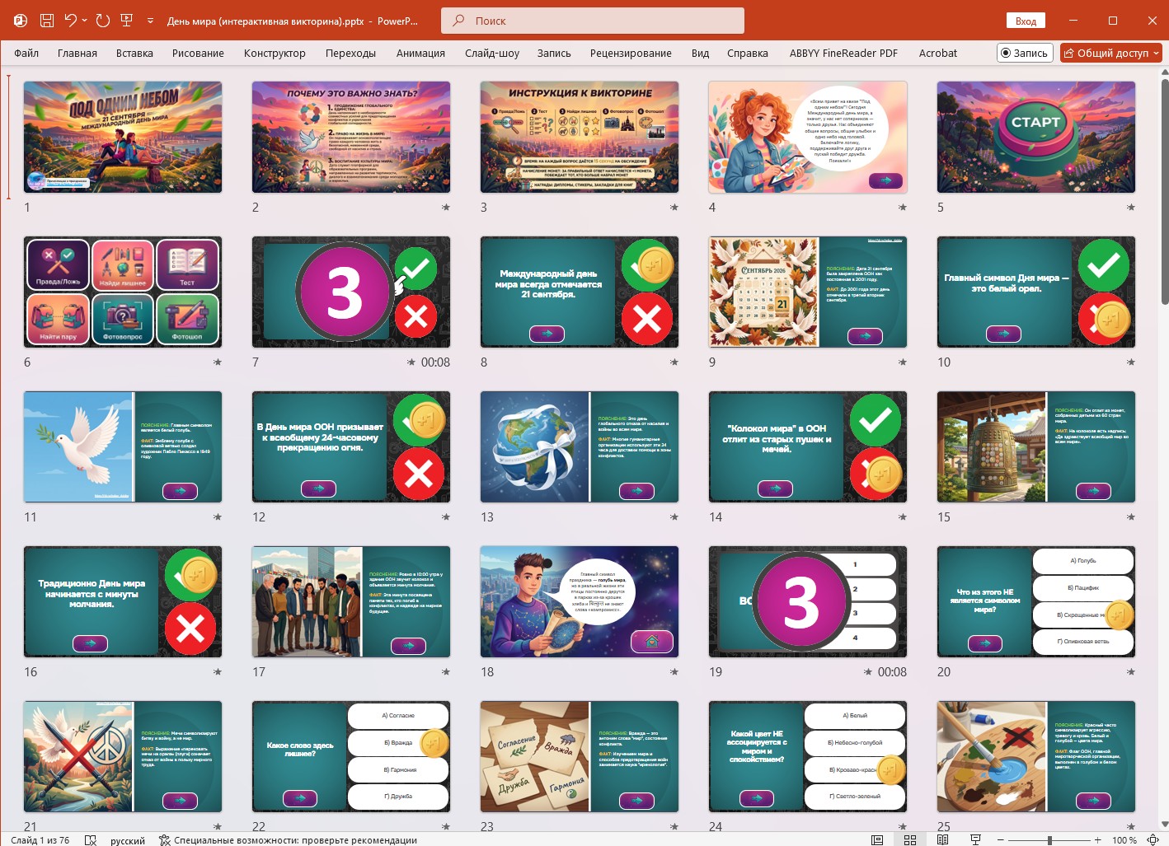Click the zoom slider in status bar
The width and height of the screenshot is (1169, 846).
(x=1049, y=839)
